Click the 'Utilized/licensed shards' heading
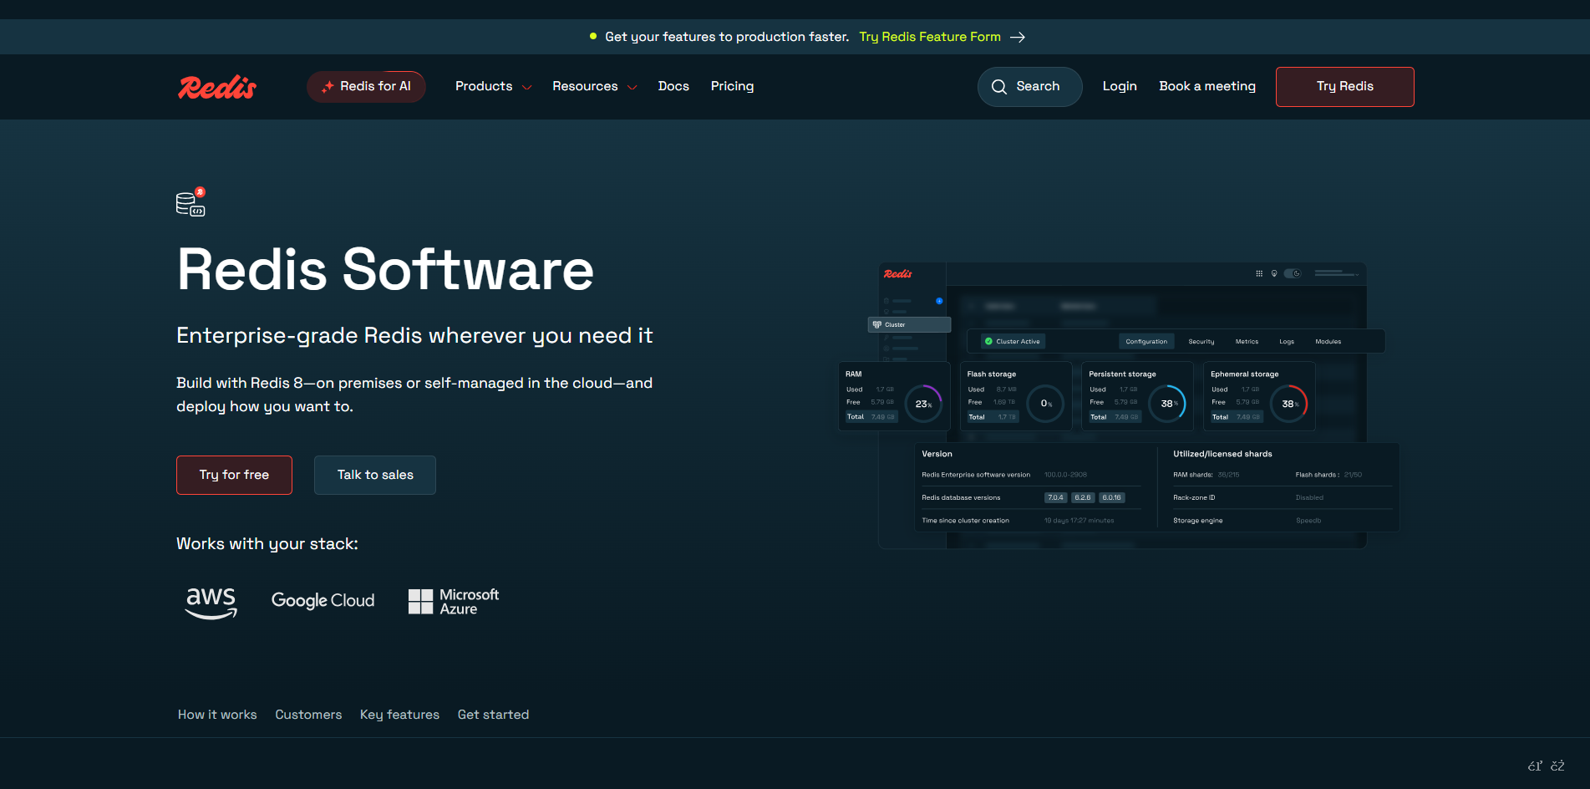This screenshot has height=789, width=1590. 1222,454
